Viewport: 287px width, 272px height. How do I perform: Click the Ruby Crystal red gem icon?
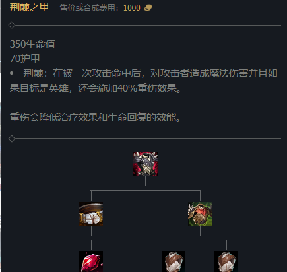coord(91,261)
